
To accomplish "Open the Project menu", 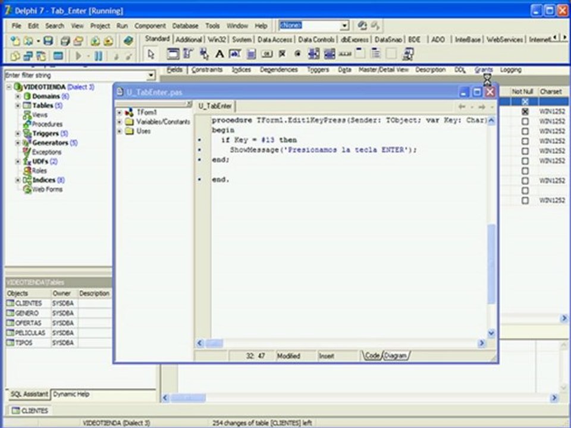I will (x=100, y=26).
